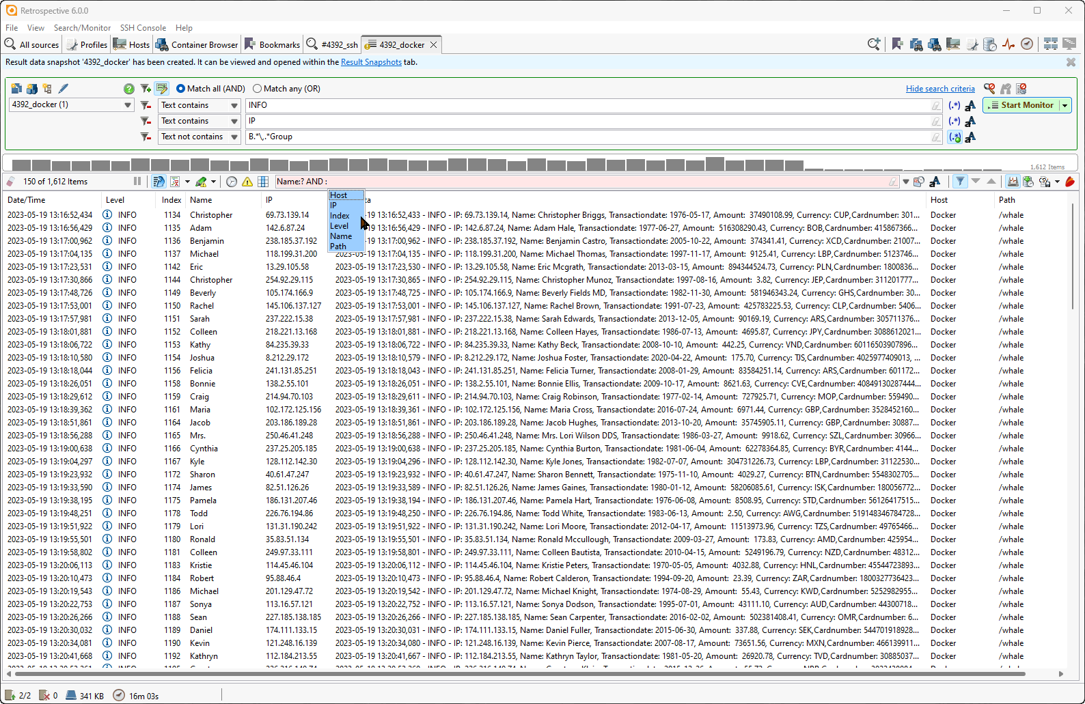Screen dimensions: 1085x704
Task: Switch to the #4392_ssh tab
Action: pos(332,44)
